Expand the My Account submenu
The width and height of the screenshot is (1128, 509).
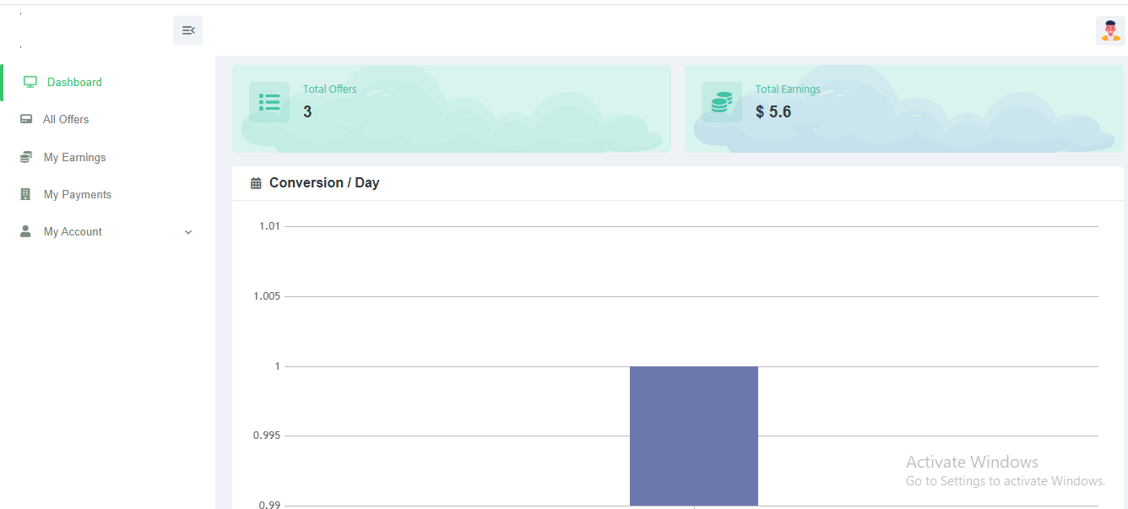click(73, 231)
